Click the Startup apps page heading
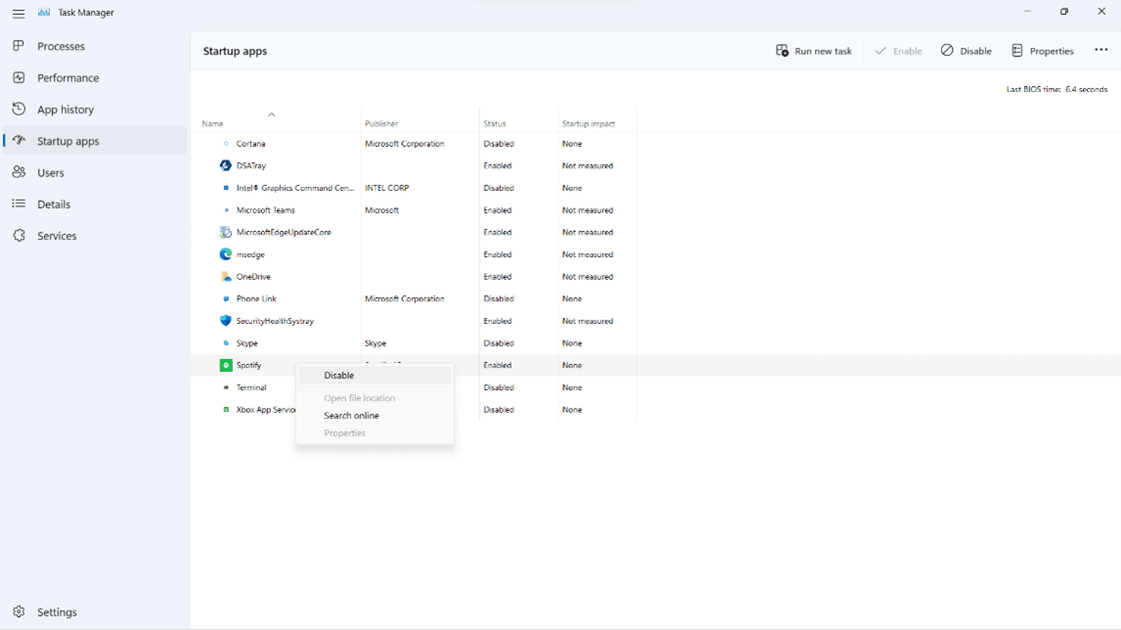1121x630 pixels. point(235,52)
